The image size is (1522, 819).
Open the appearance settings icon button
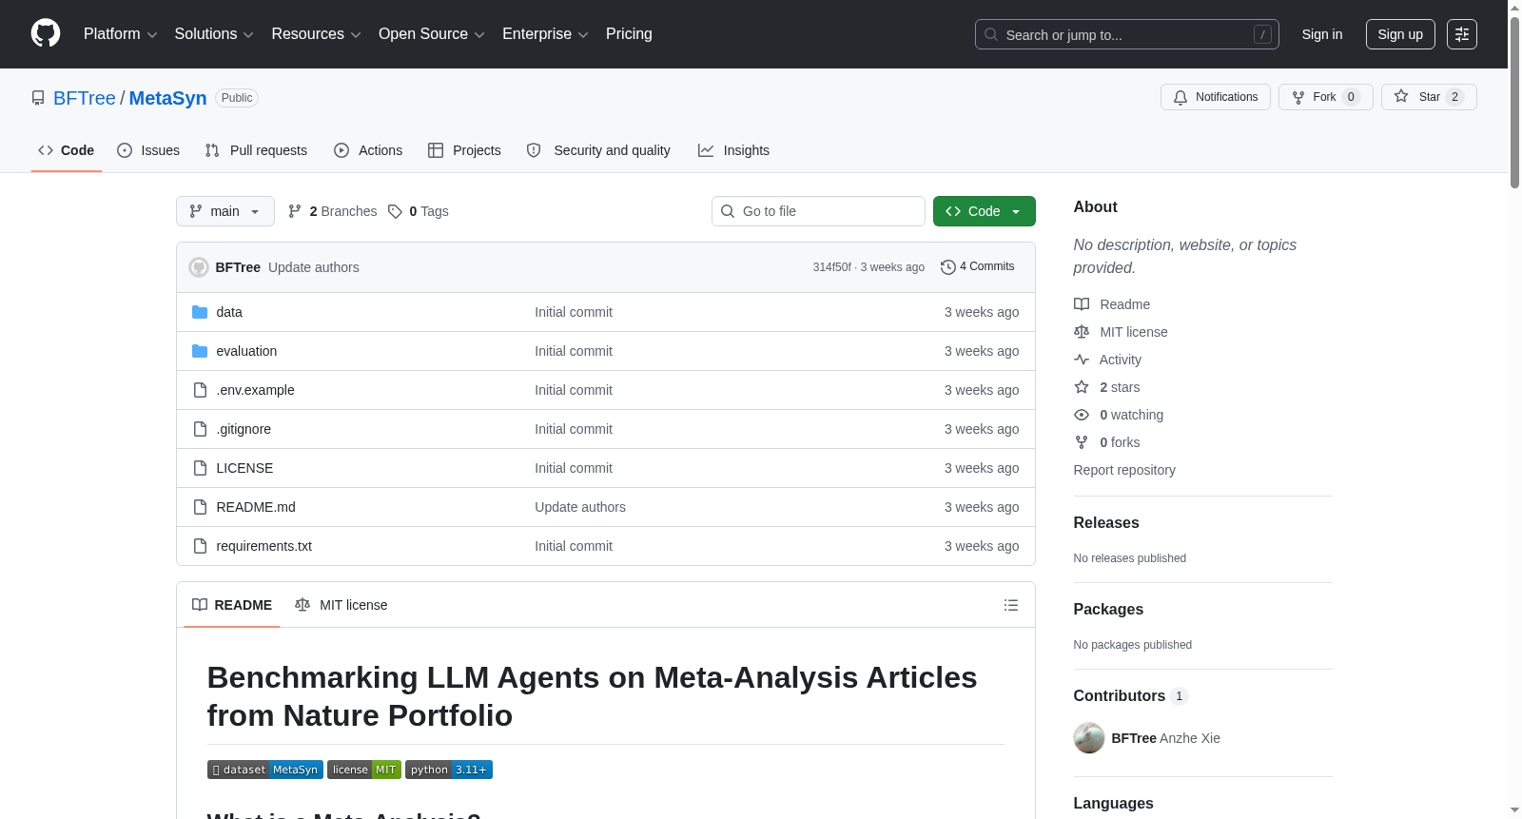(x=1462, y=34)
